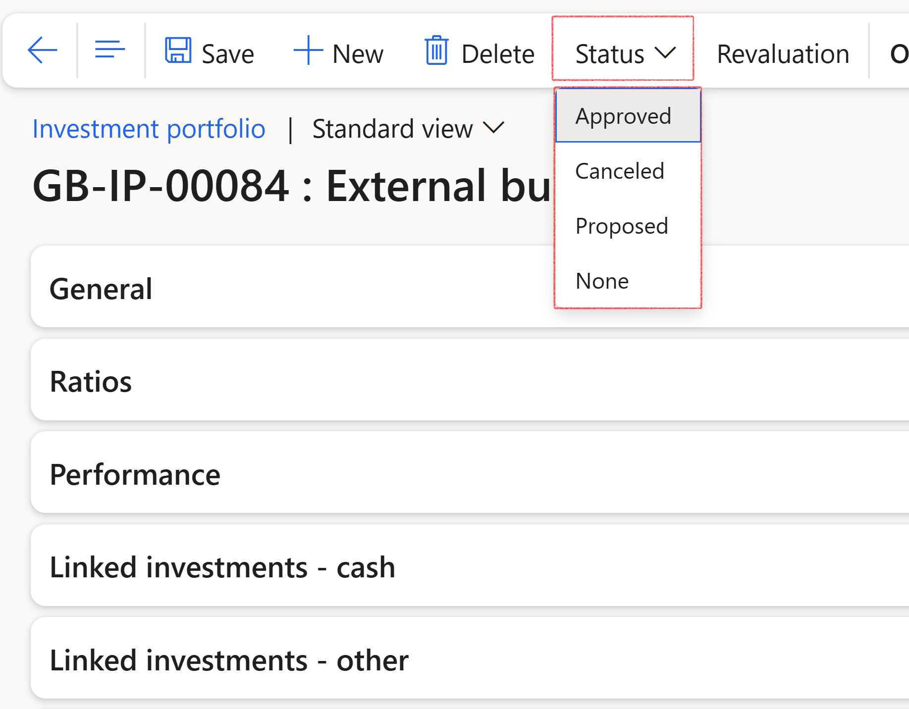Viewport: 909px width, 709px height.
Task: Follow the Investment portfolio link
Action: click(x=149, y=129)
